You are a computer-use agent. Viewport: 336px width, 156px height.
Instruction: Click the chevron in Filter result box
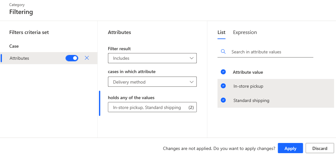tap(192, 58)
